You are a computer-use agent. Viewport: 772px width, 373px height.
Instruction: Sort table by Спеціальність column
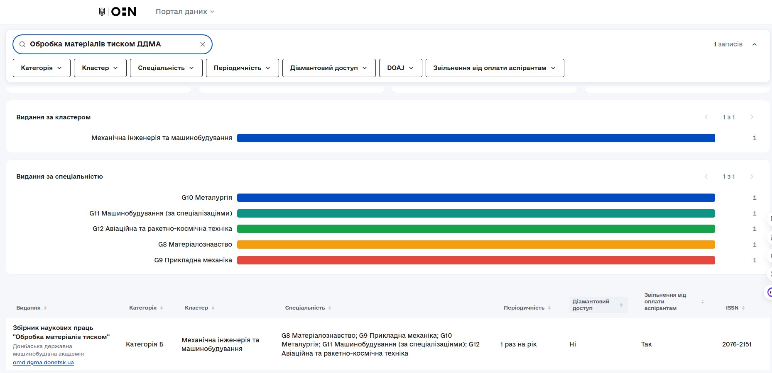click(308, 308)
